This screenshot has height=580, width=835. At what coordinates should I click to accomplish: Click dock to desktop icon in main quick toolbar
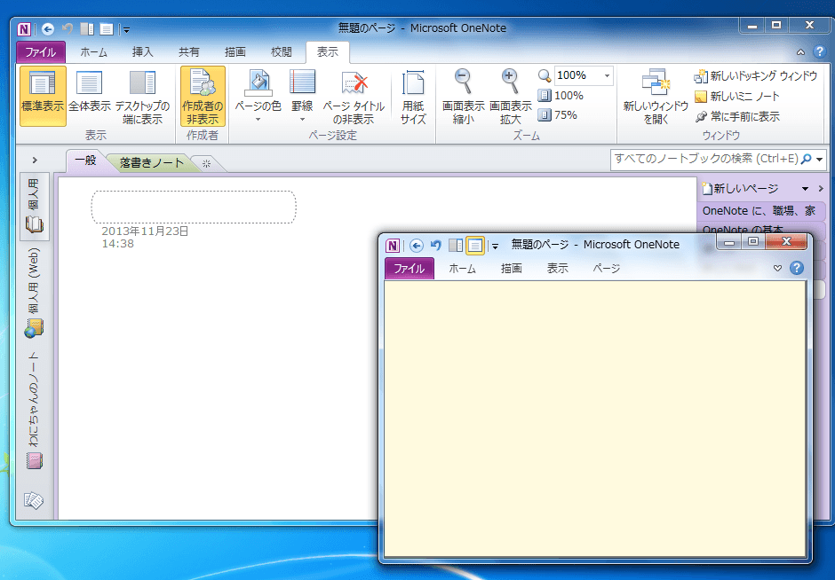87,28
